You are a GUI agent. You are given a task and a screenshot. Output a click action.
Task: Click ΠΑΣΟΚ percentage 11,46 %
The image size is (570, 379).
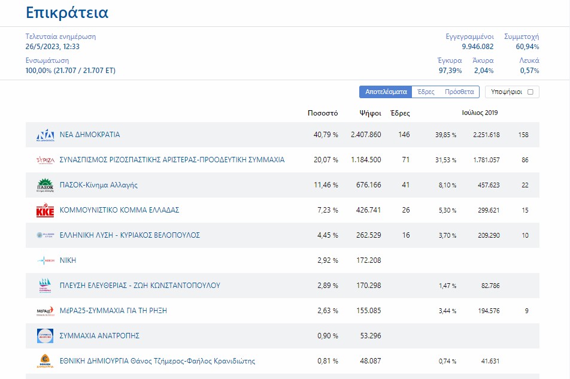tap(326, 184)
